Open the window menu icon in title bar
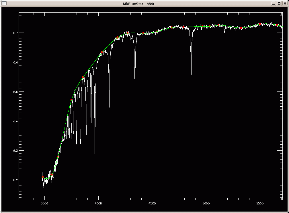Viewport: 289px width, 213px height. (4, 3)
